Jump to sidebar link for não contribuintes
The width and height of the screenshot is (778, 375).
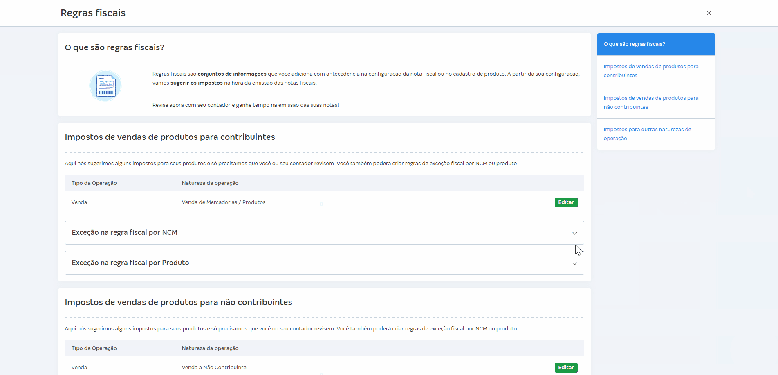coord(650,102)
